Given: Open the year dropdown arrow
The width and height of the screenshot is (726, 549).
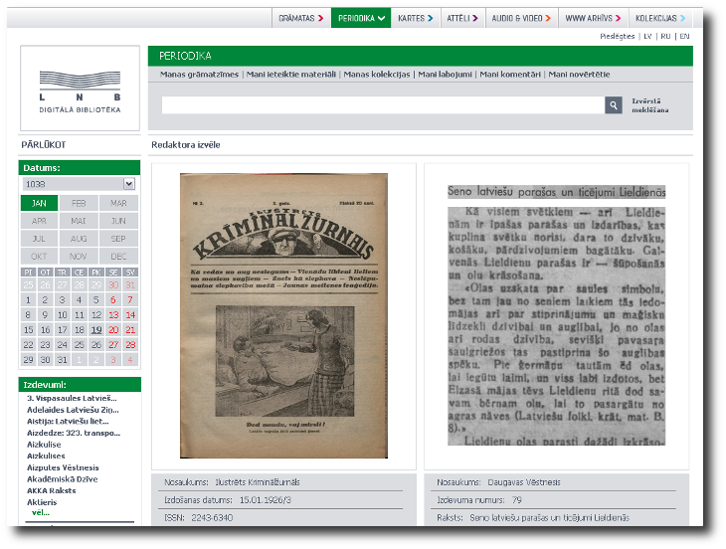Looking at the screenshot, I should click(x=128, y=184).
